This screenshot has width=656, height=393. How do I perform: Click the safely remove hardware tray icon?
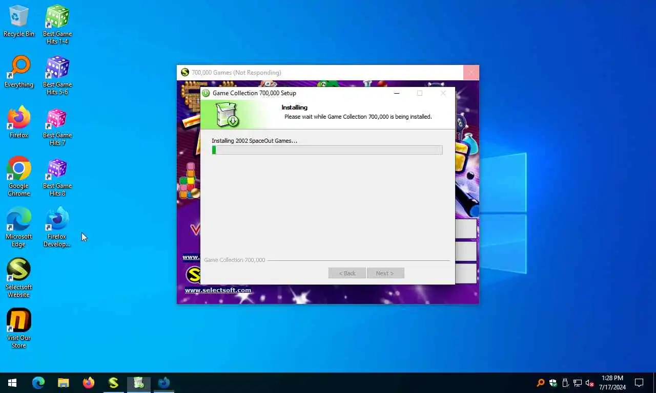click(x=565, y=383)
